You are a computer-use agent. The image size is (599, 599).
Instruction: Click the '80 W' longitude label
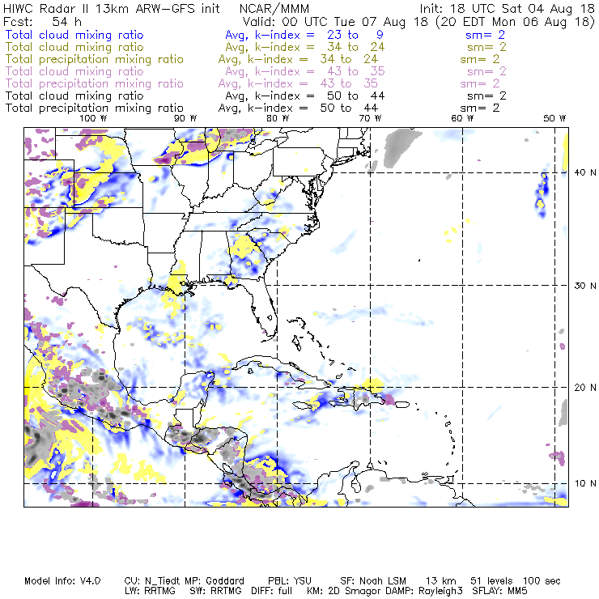click(278, 118)
